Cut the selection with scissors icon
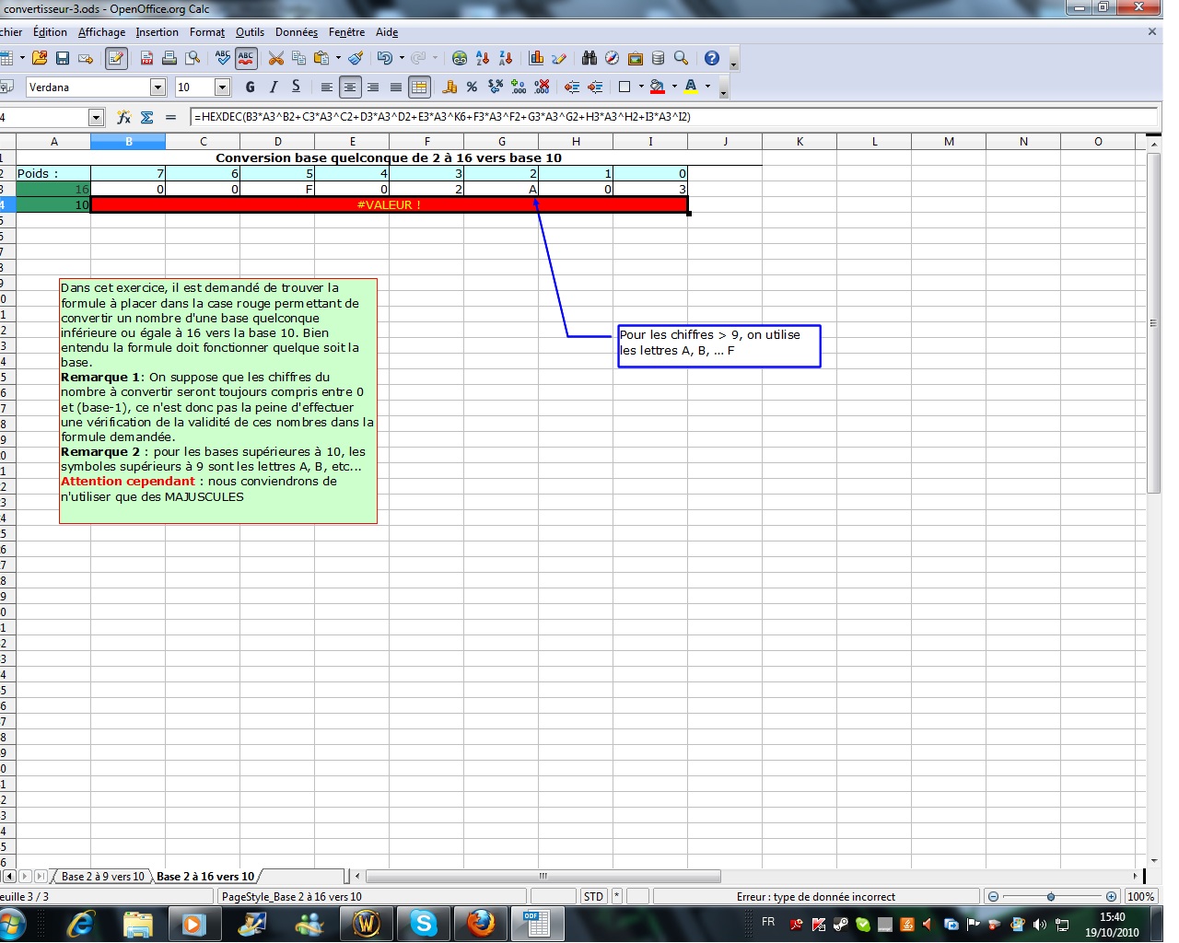 click(275, 58)
